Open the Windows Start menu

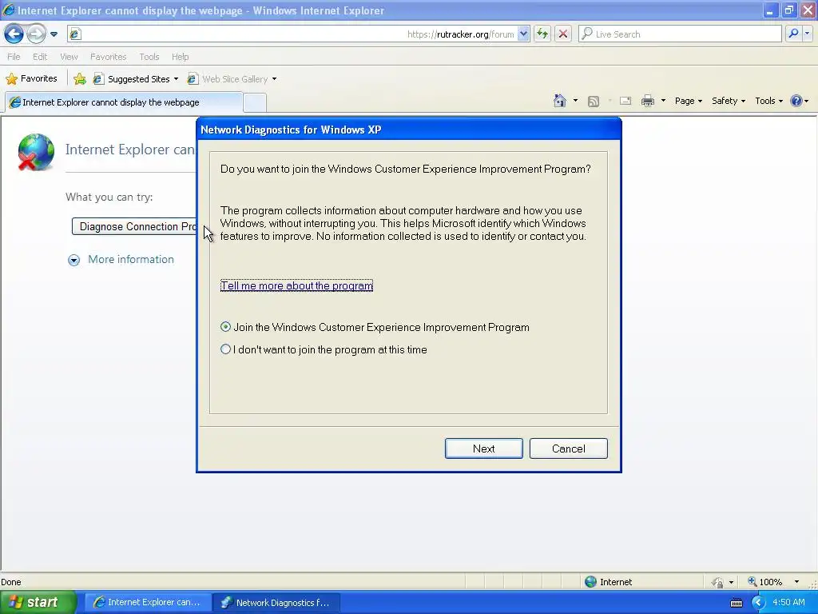click(x=38, y=603)
